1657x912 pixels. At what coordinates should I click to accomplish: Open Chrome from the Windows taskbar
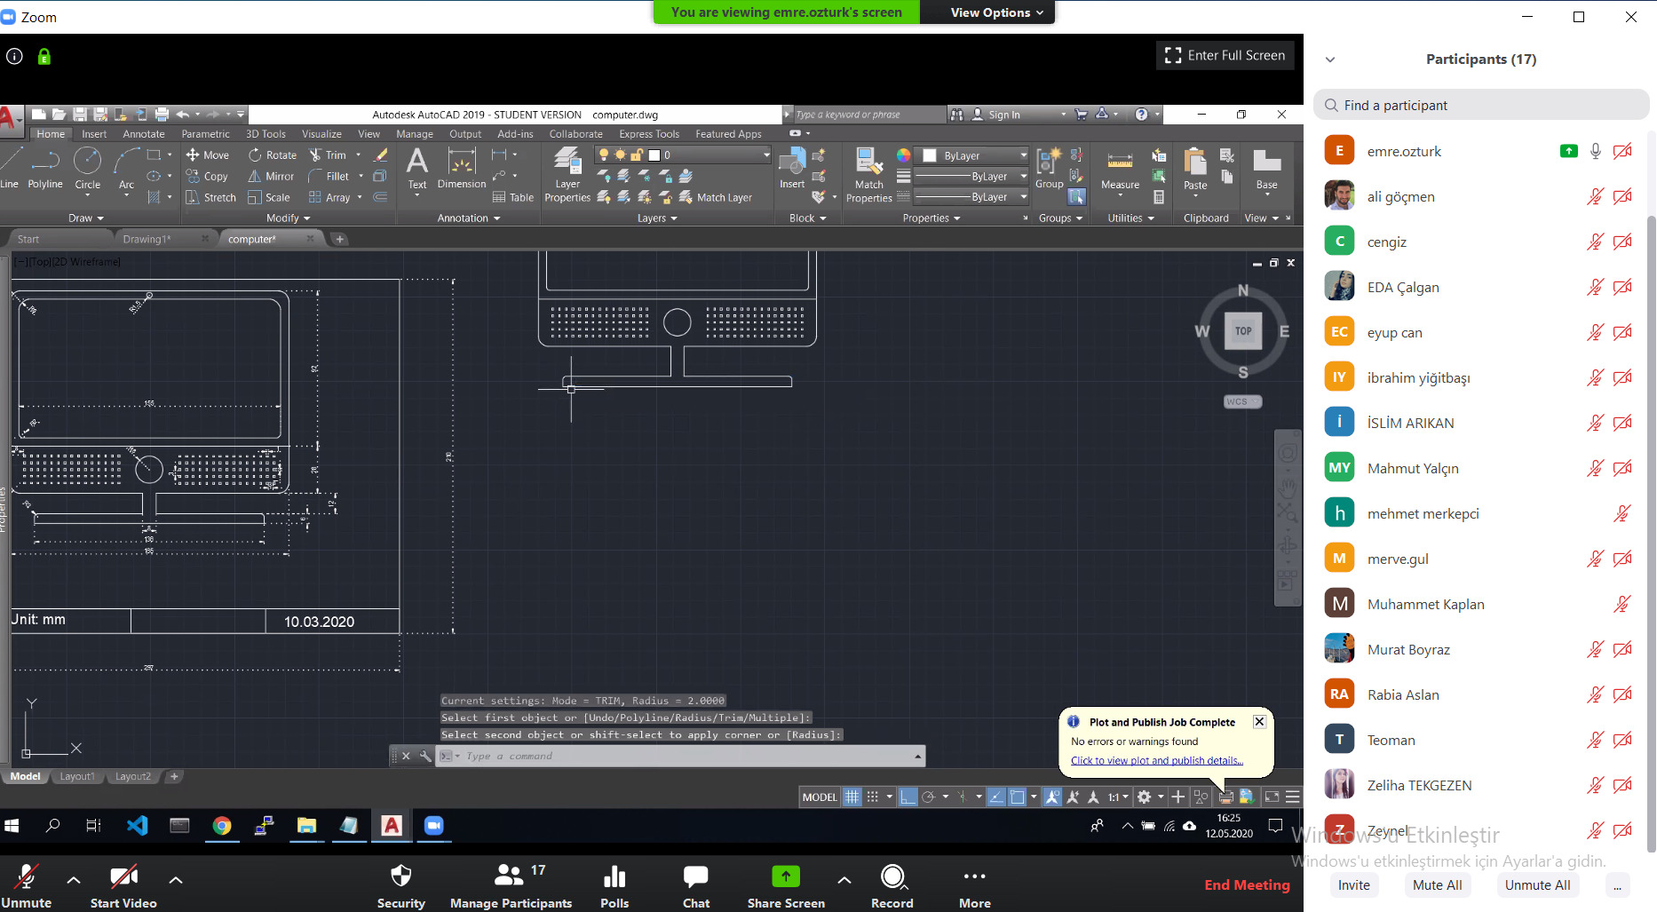pos(222,826)
